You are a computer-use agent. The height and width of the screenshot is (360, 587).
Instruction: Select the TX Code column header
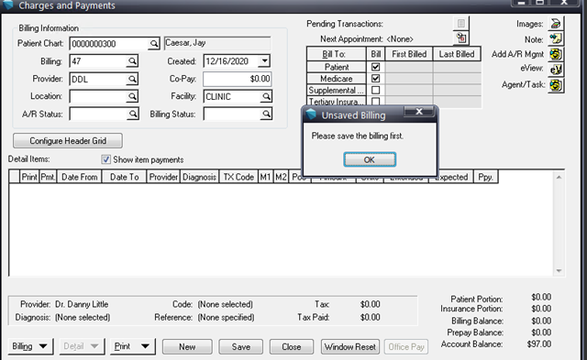(238, 177)
